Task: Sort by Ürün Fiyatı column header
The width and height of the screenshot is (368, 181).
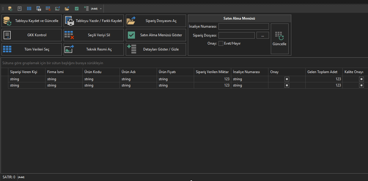Action: [175, 72]
